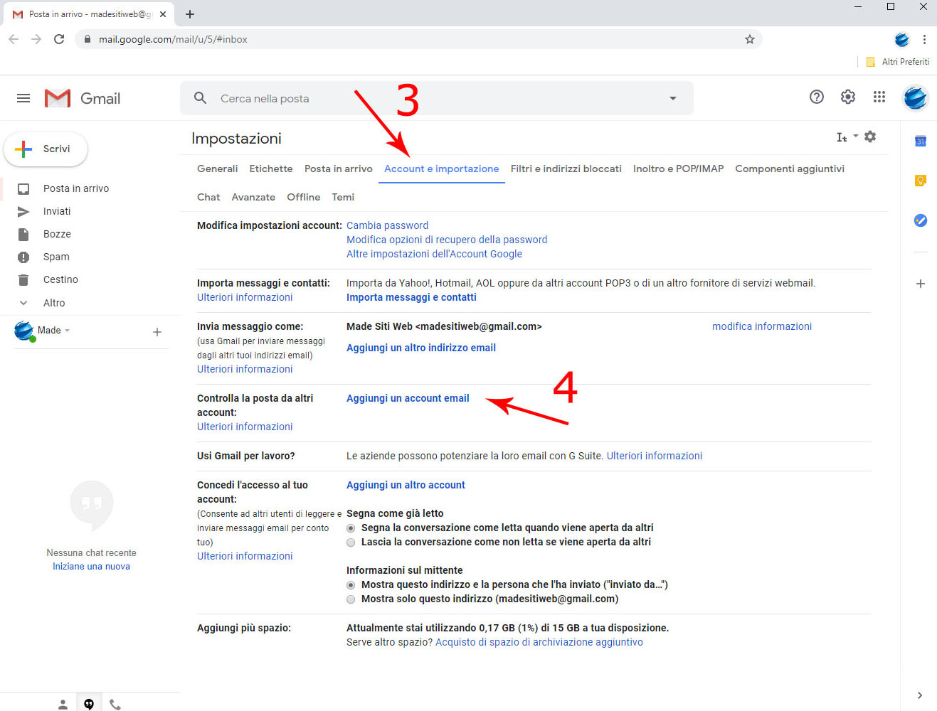Switch to the Temi tab
This screenshot has width=937, height=711.
pos(343,197)
